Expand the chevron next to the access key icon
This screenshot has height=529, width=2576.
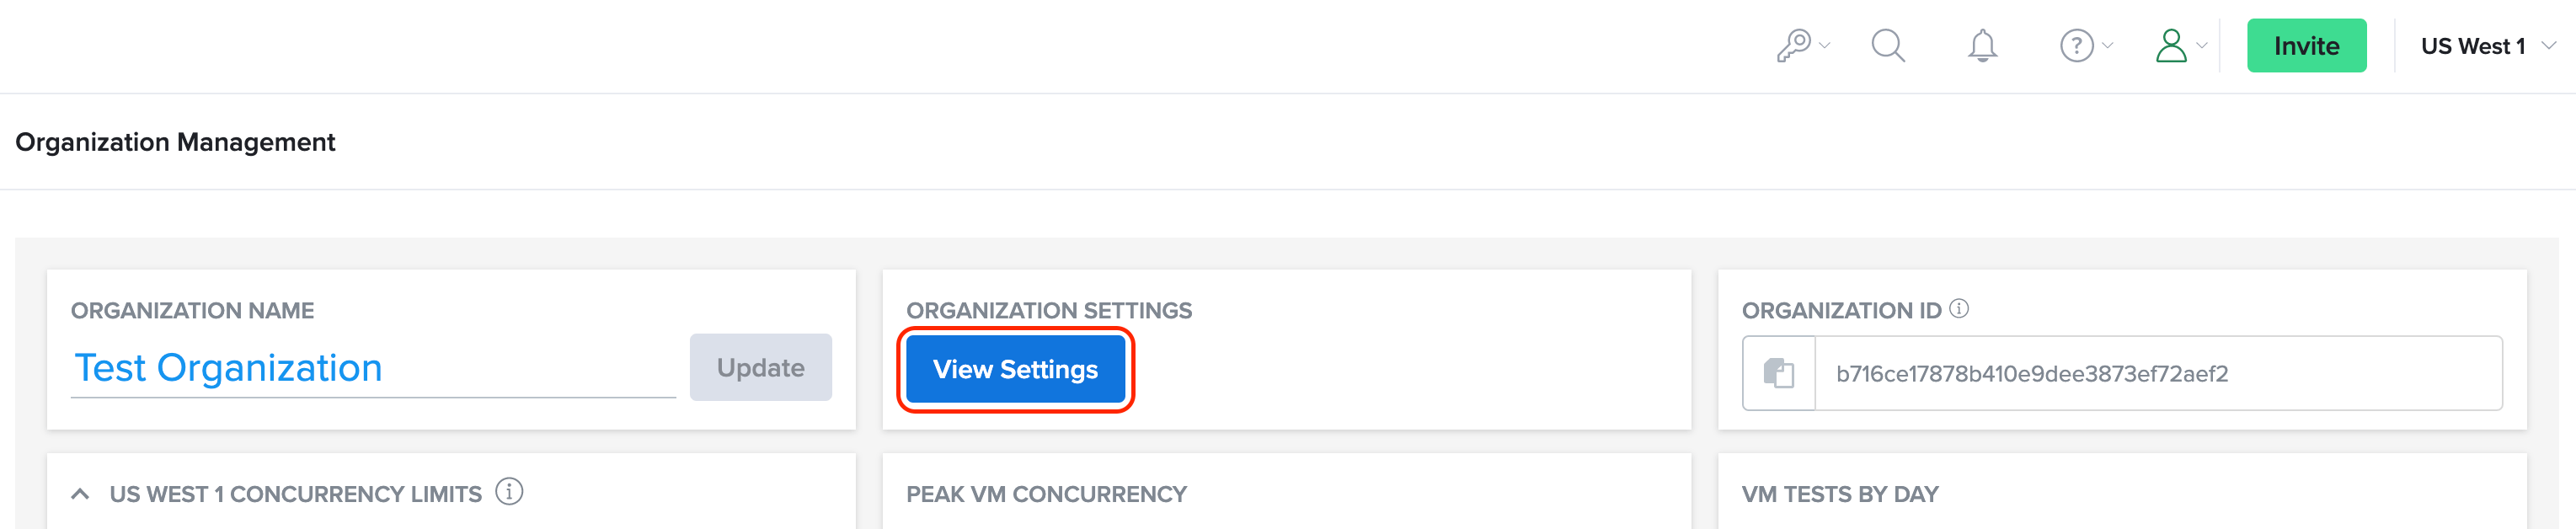point(1826,48)
